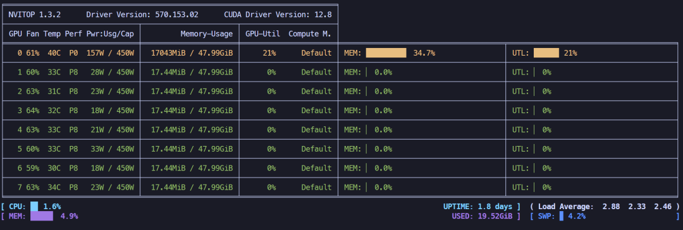Click GPU 7 UTL: 0% indicator
This screenshot has width=683, height=230.
point(532,187)
